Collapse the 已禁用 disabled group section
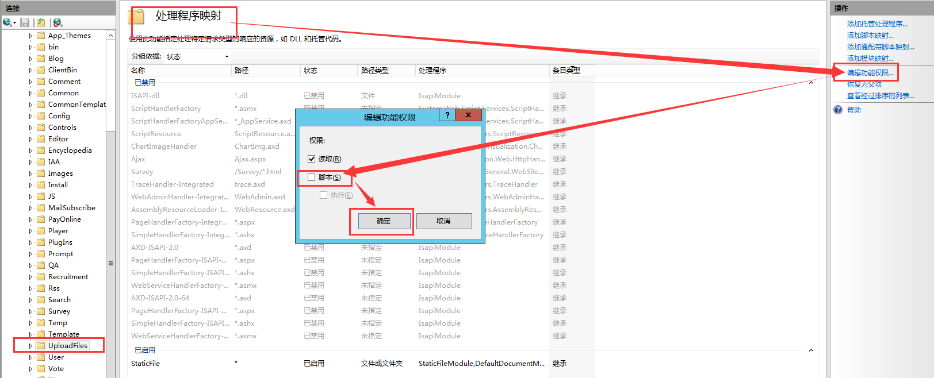The image size is (934, 378). pyautogui.click(x=811, y=83)
